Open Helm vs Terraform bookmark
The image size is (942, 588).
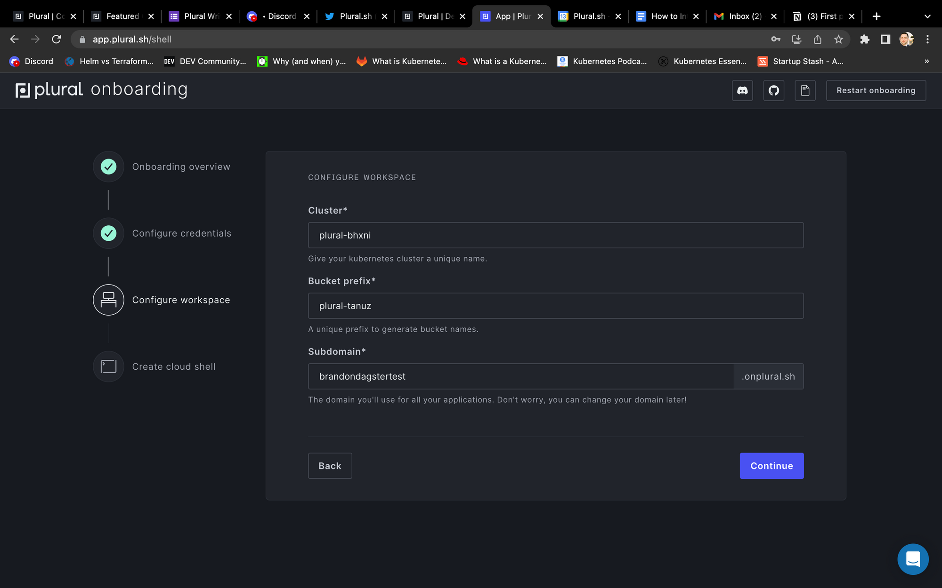point(109,61)
